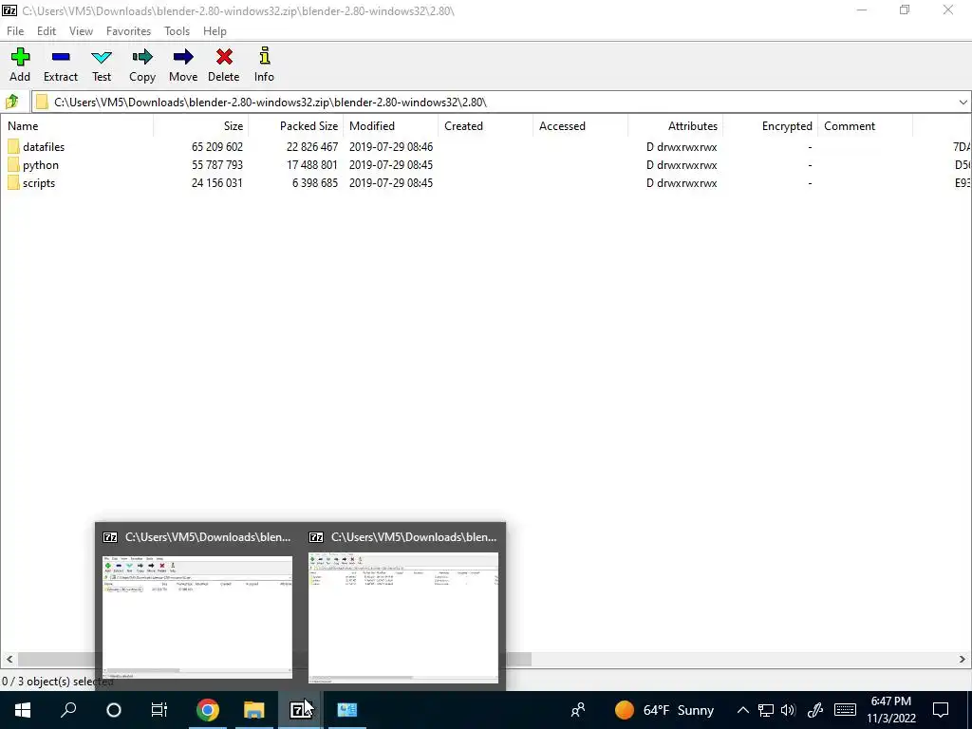
Task: Click the python size 55 787 793
Action: pyautogui.click(x=217, y=165)
